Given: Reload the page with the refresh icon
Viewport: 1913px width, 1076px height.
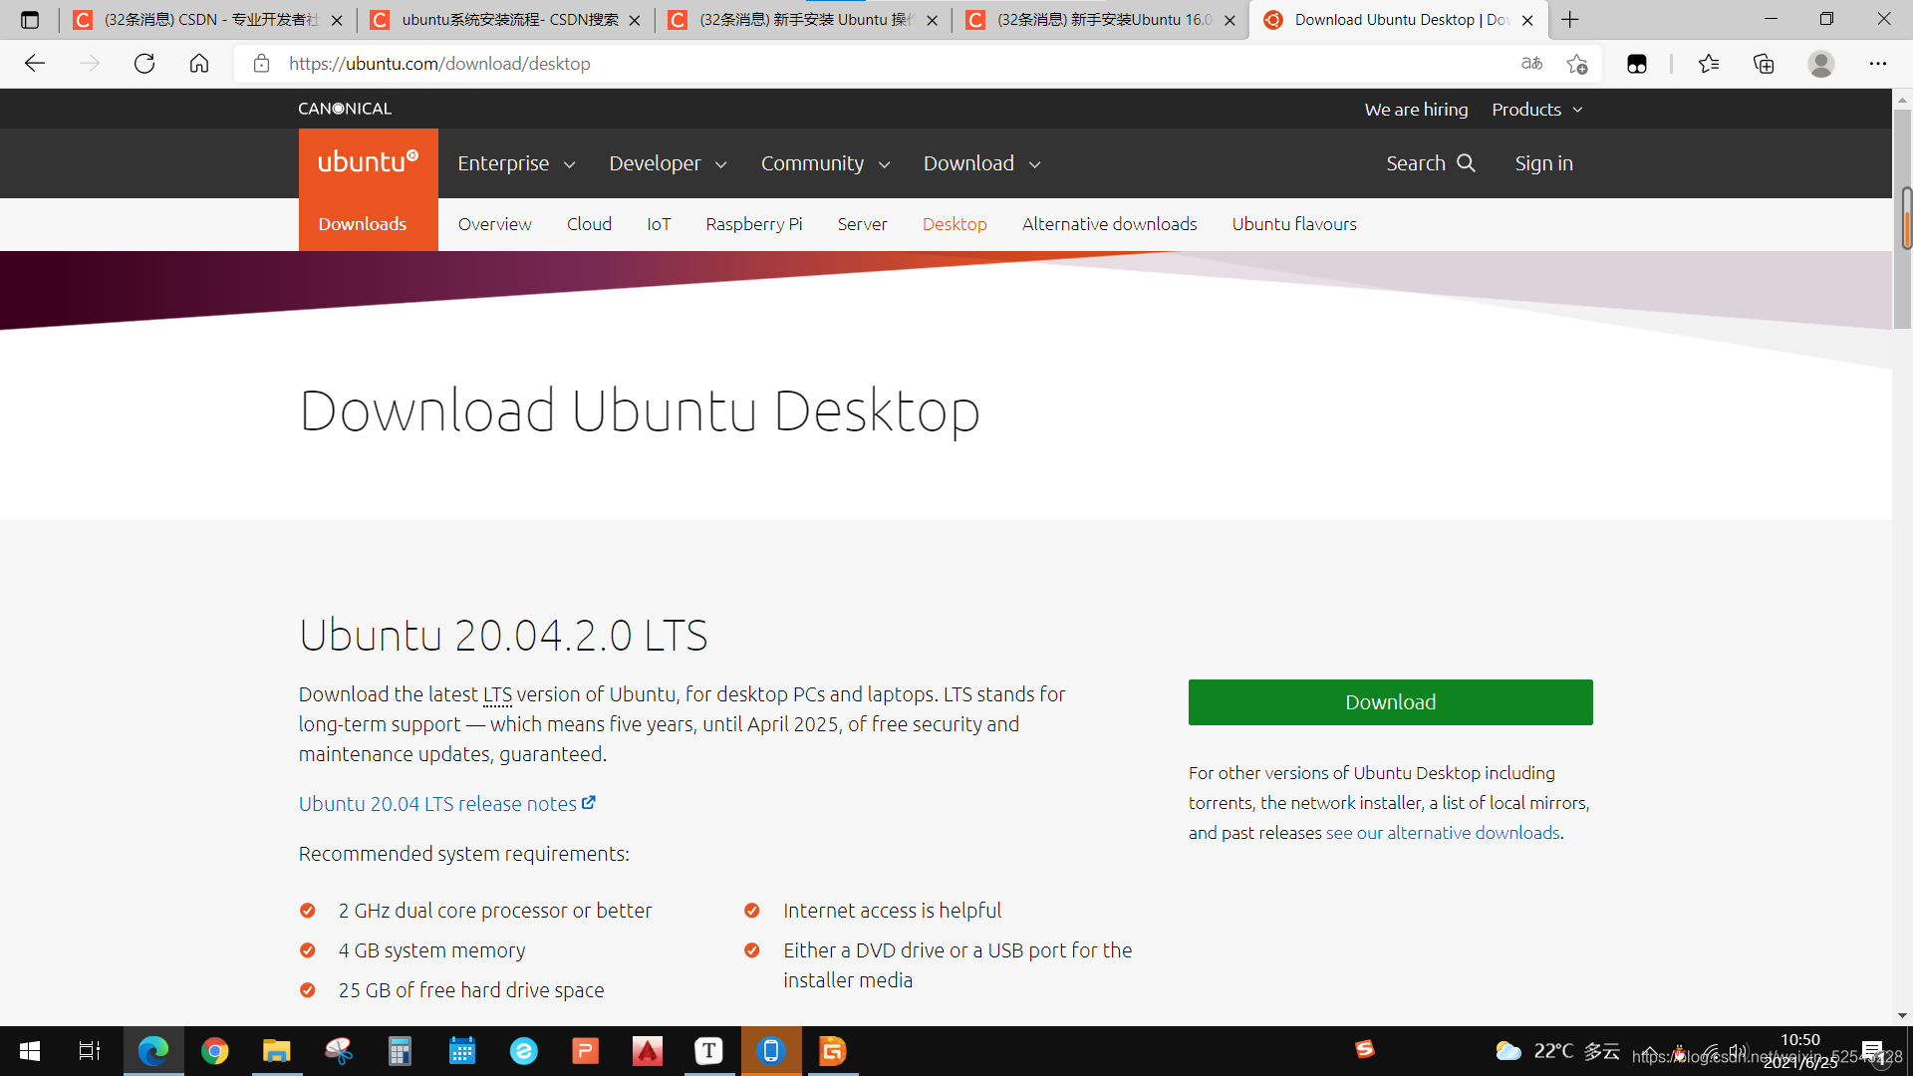Looking at the screenshot, I should click(144, 64).
